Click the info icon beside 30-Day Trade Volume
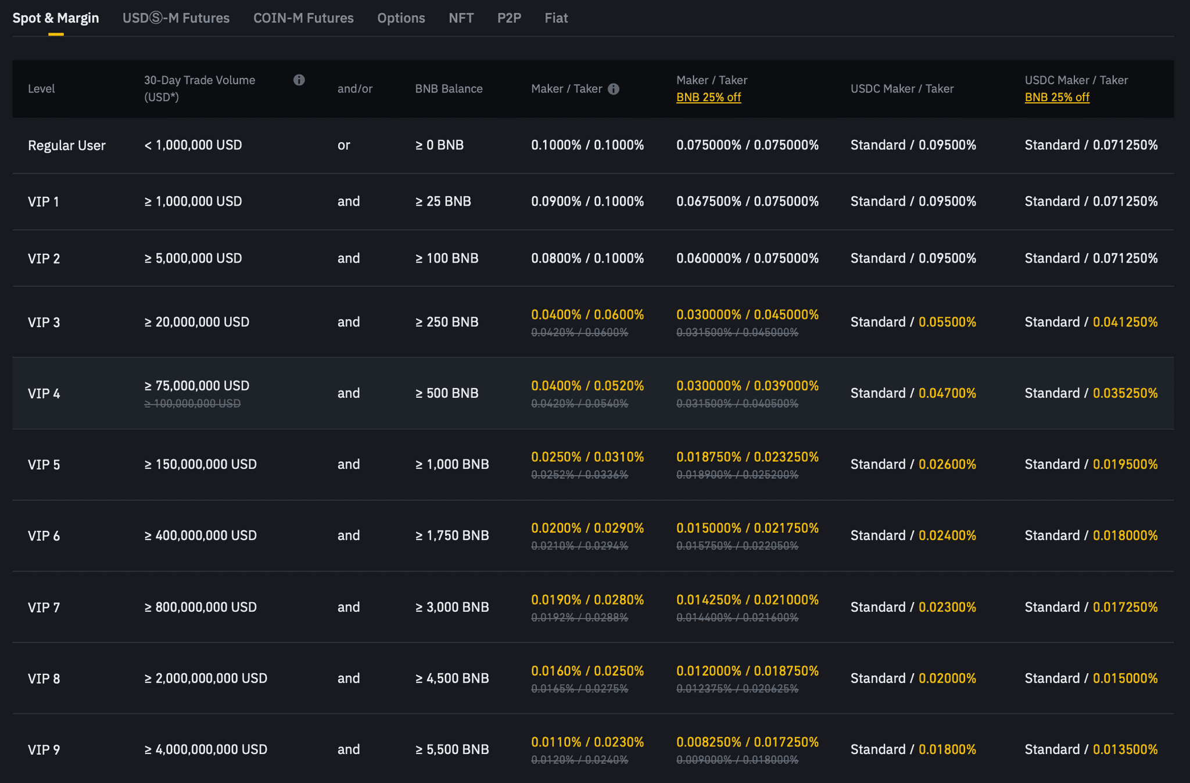 click(x=300, y=81)
